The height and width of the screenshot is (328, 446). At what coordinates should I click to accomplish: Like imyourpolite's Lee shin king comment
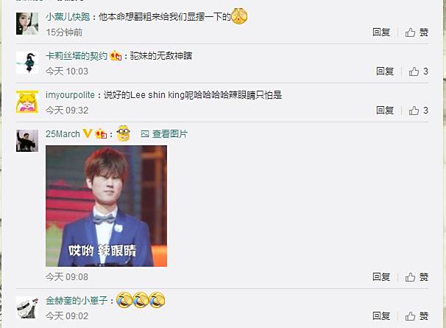pos(418,111)
